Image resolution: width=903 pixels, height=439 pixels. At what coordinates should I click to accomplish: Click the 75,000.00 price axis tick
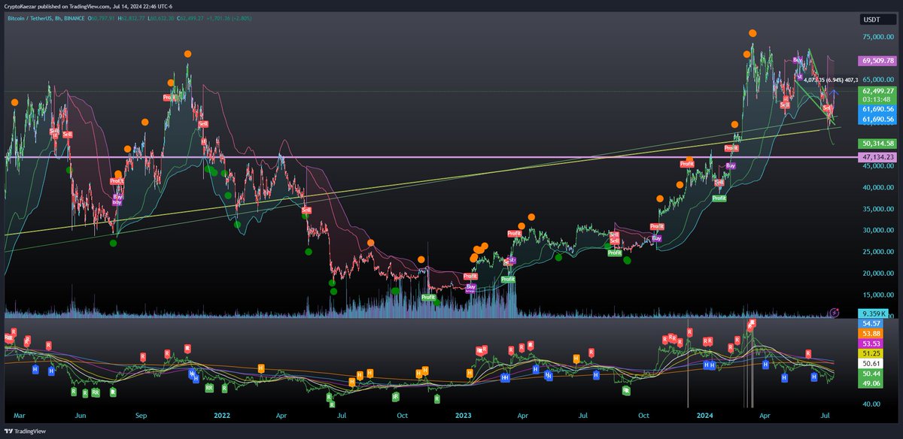(x=877, y=37)
